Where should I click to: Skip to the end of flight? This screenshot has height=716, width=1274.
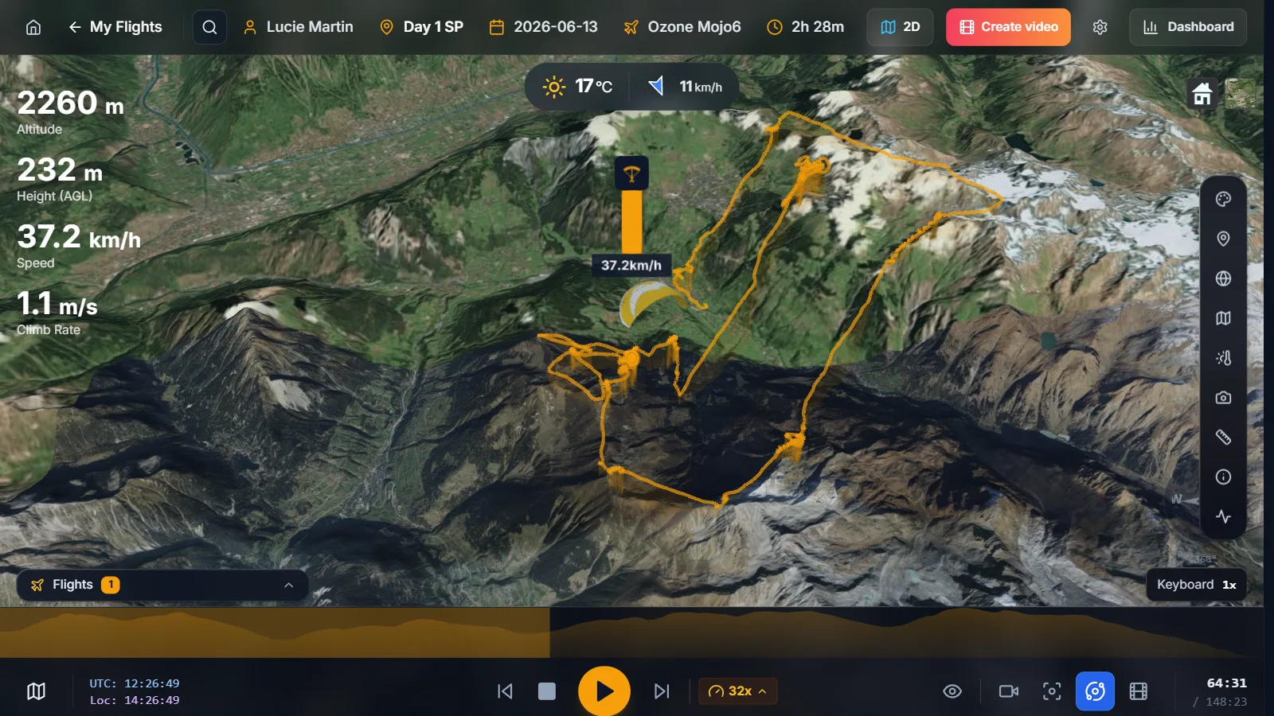pyautogui.click(x=662, y=691)
